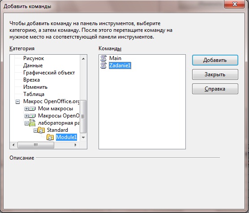Select the Врезка category
249x213 pixels.
[31, 80]
